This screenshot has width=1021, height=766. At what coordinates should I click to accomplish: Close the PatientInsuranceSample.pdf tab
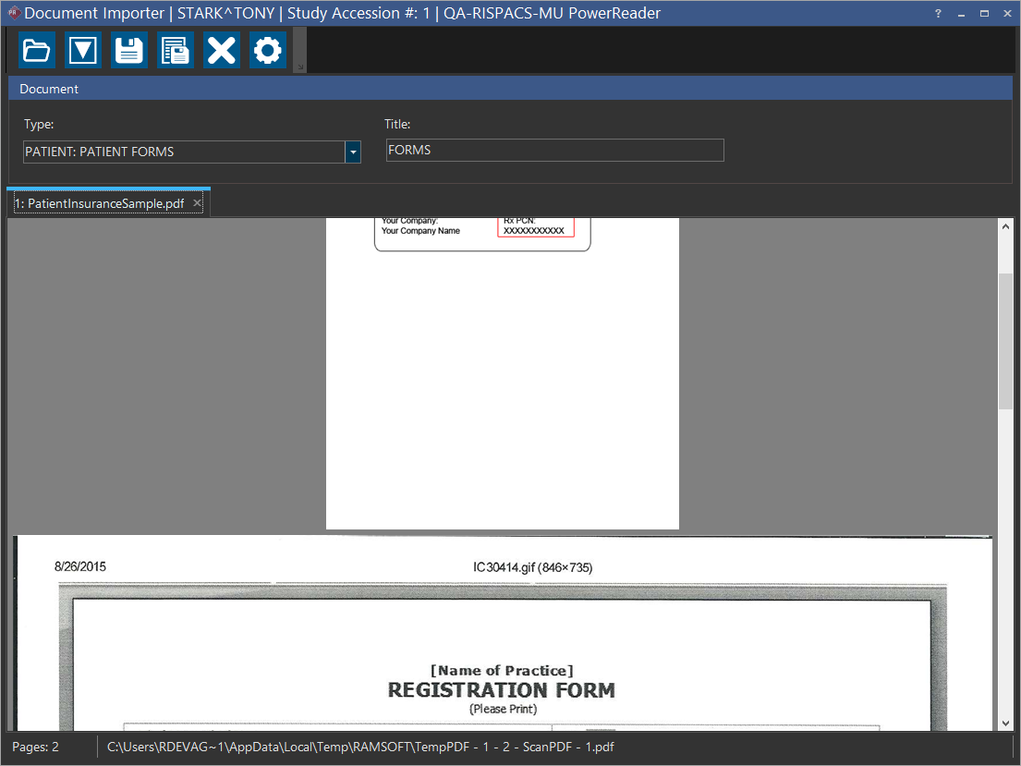click(197, 203)
